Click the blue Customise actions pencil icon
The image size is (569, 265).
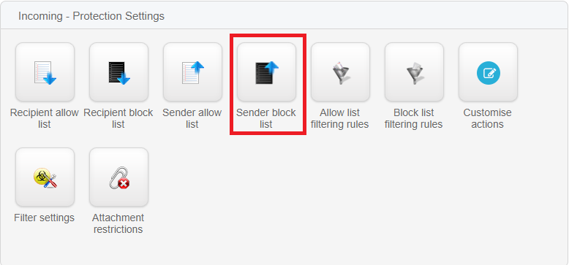click(488, 72)
